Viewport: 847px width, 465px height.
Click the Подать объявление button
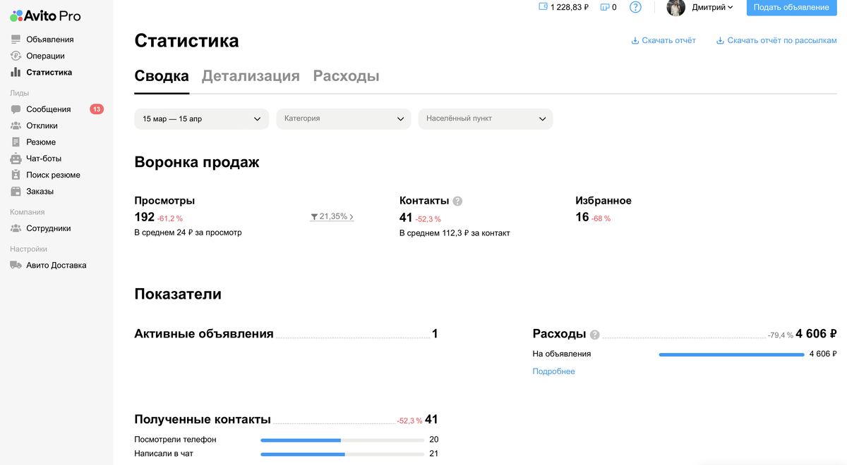point(791,8)
